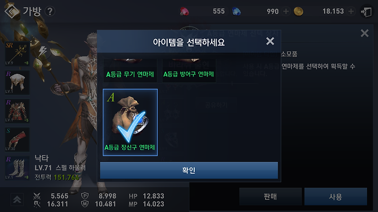Tap the gold coin currency icon

click(x=298, y=12)
